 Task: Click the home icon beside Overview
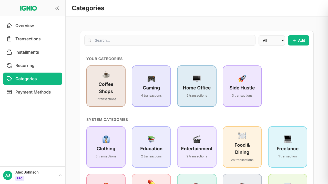coord(9,26)
